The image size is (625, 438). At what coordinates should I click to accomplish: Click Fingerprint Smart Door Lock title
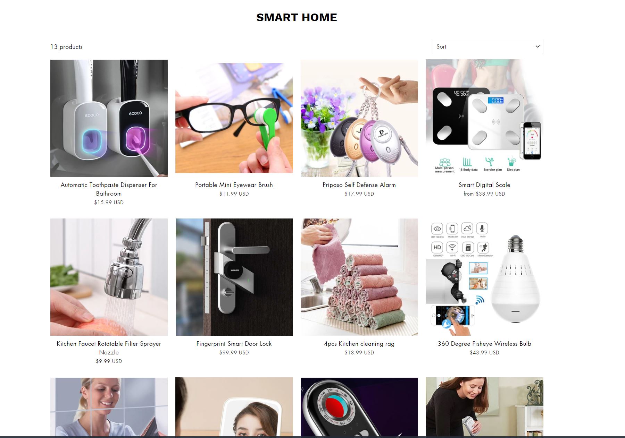click(x=234, y=344)
